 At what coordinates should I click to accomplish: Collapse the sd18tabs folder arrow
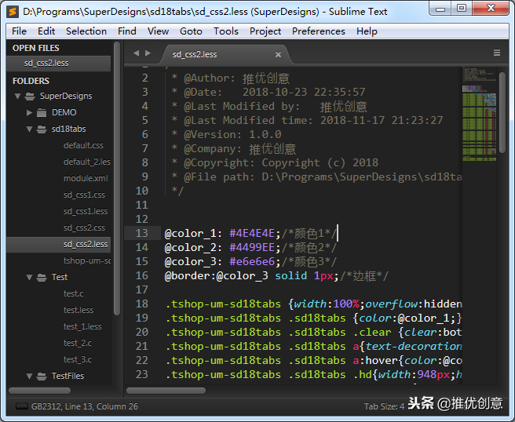(x=29, y=129)
